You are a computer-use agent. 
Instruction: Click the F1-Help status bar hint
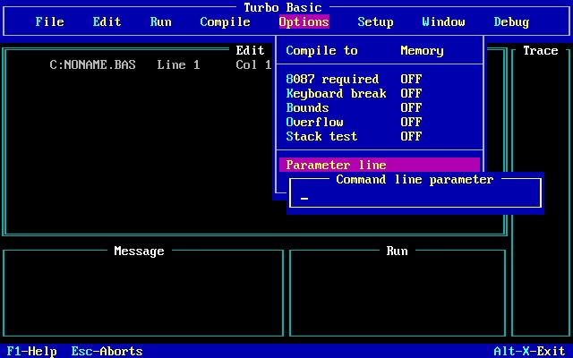32,351
